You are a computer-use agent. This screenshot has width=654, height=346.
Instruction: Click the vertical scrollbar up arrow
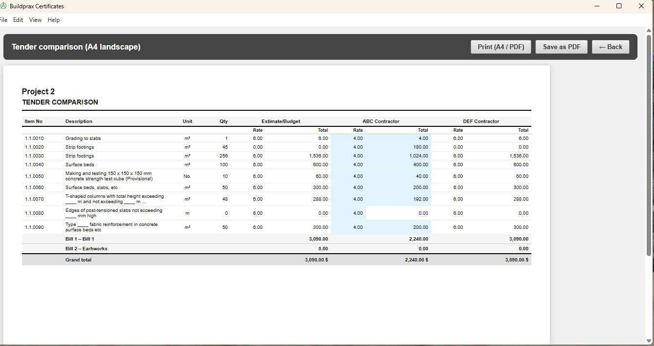click(648, 30)
